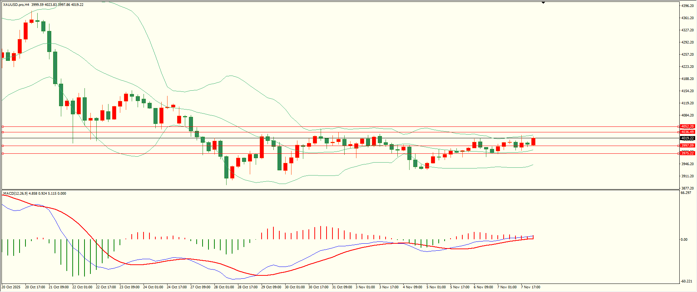Select the black current price label 4019.22
The width and height of the screenshot is (697, 292).
(687, 138)
